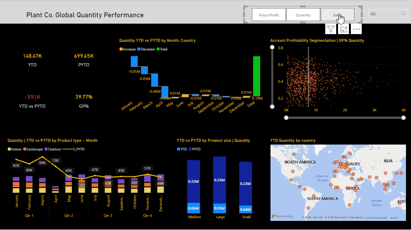Click the 148.47K YTD card value

pyautogui.click(x=32, y=56)
